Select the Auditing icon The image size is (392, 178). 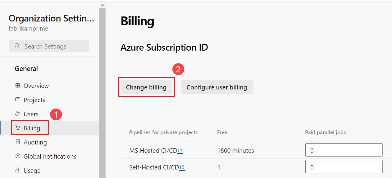[18, 142]
